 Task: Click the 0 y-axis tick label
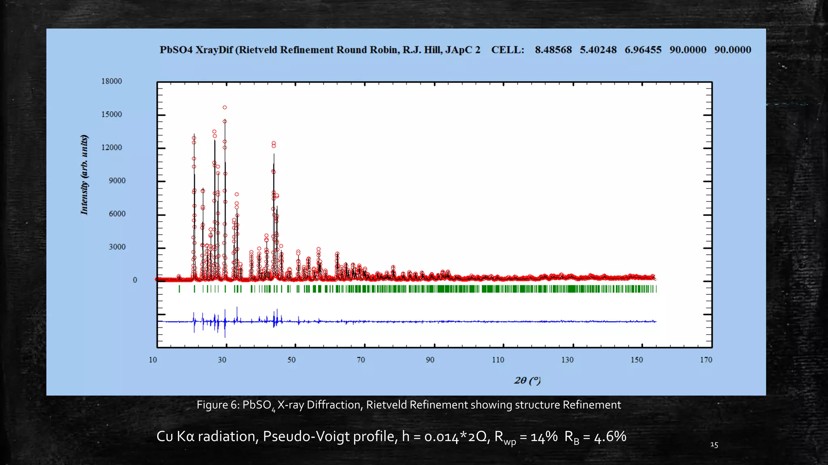(135, 280)
